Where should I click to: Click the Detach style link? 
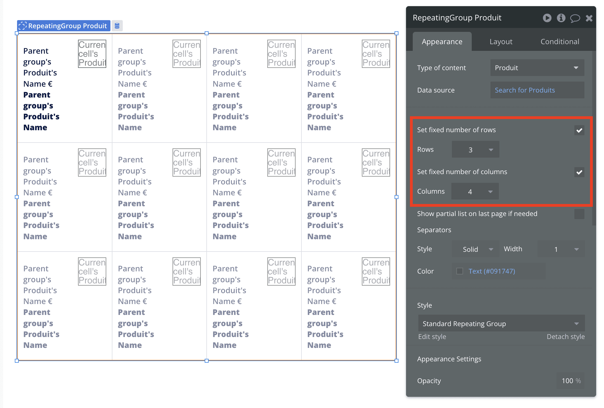(x=565, y=337)
